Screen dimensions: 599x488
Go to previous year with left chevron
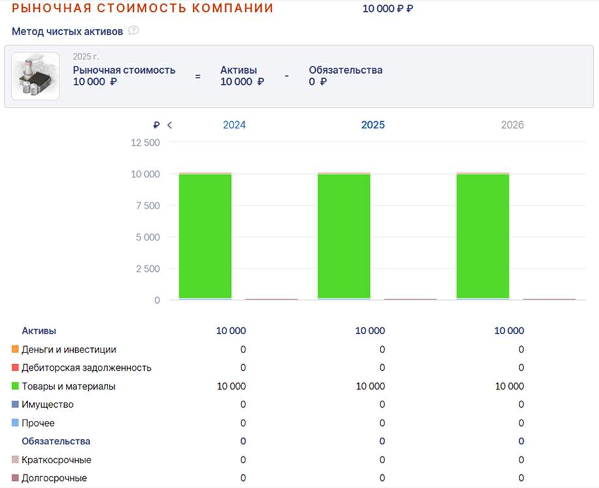[x=170, y=125]
